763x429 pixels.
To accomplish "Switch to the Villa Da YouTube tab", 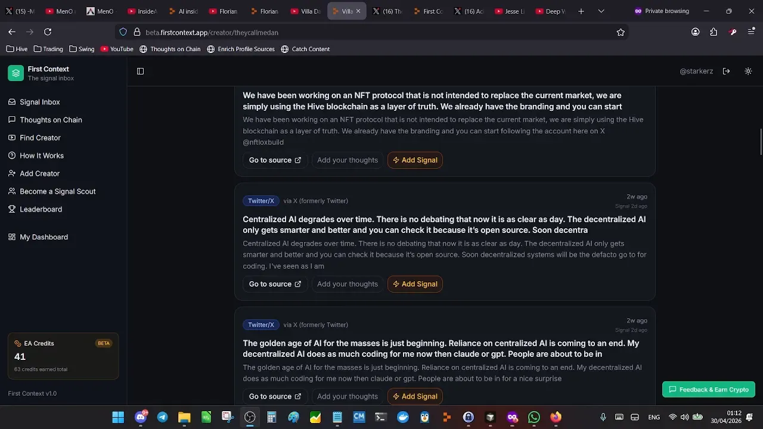I will (x=306, y=11).
